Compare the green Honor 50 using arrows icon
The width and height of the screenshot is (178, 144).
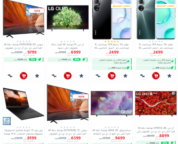tap(142, 76)
